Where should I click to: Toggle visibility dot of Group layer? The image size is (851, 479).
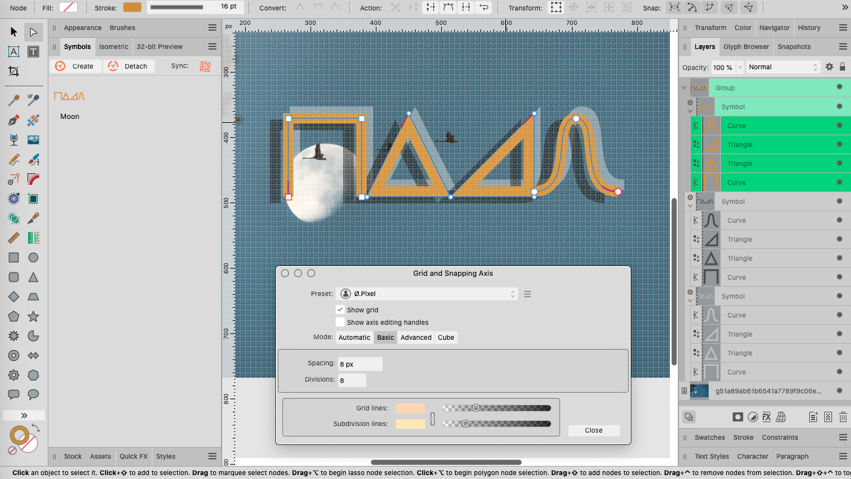click(x=839, y=87)
